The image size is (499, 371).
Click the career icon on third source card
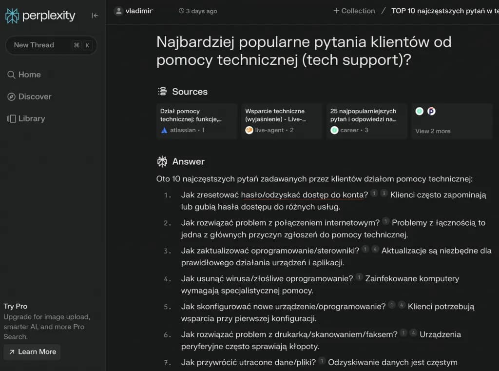click(x=334, y=130)
